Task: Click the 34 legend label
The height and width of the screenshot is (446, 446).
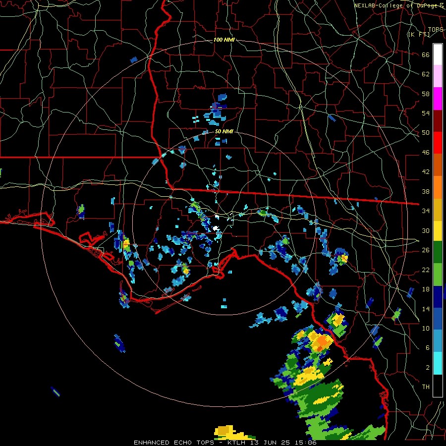Action: click(426, 211)
